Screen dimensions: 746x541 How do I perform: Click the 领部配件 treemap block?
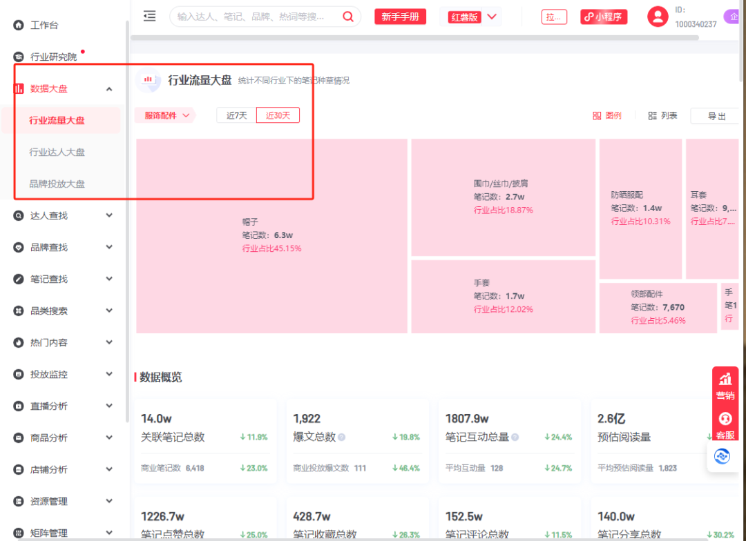[x=658, y=308]
